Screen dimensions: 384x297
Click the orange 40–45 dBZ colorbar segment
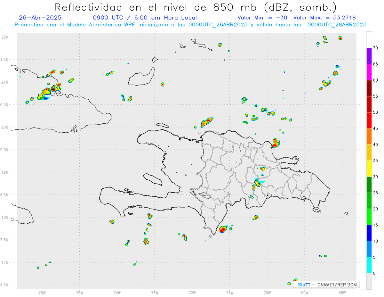click(x=369, y=136)
